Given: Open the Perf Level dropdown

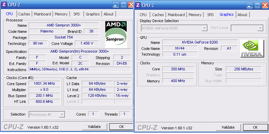Looking at the screenshot, I should pos(261,28).
